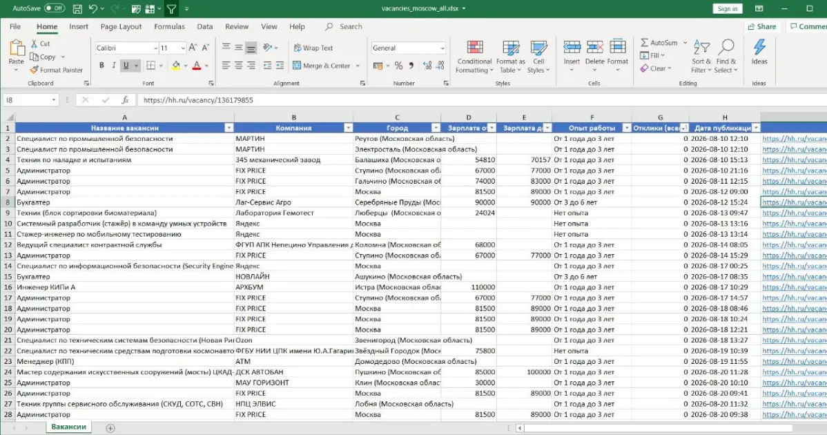Image resolution: width=827 pixels, height=435 pixels.
Task: Open the Data tab
Action: pos(204,26)
